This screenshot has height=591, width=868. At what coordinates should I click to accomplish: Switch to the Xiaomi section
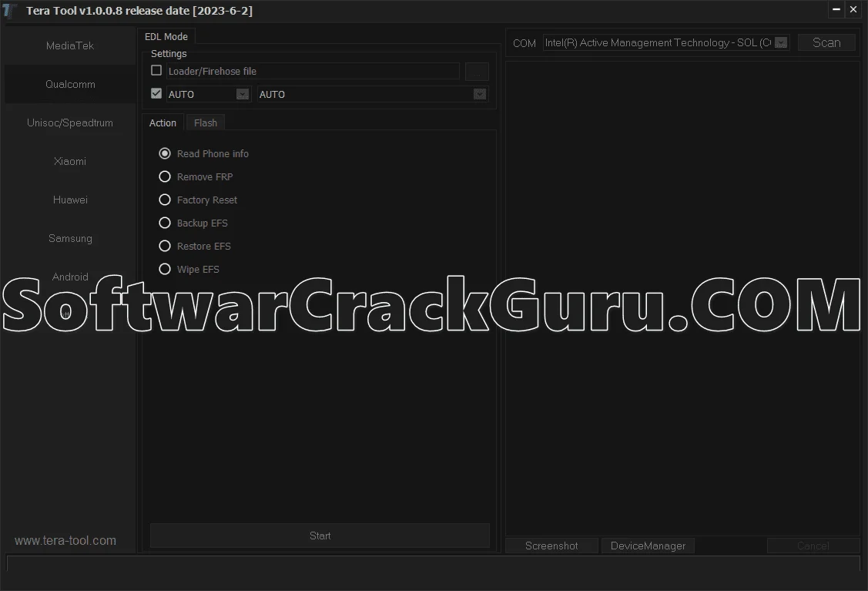[70, 161]
